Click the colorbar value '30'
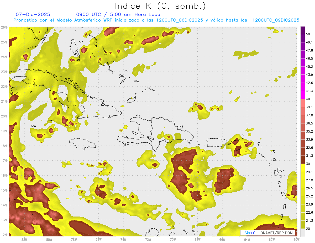 click(x=308, y=164)
